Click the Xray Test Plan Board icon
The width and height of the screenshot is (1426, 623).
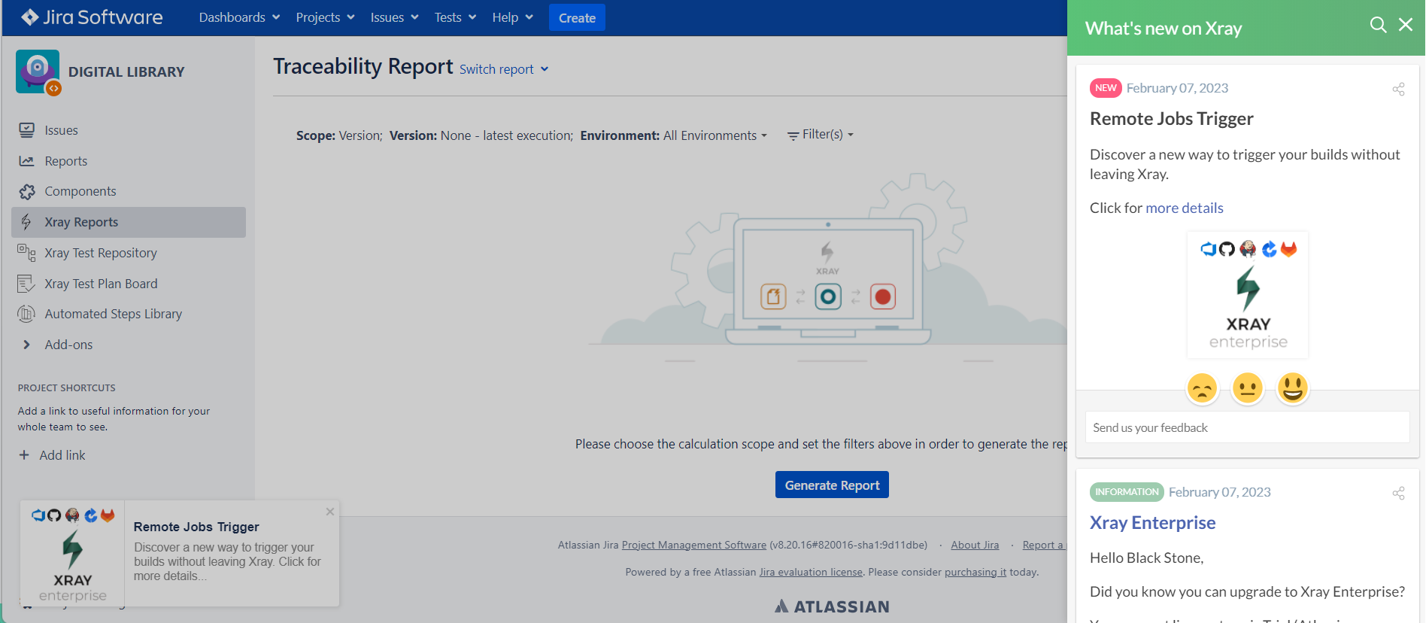[x=26, y=284]
